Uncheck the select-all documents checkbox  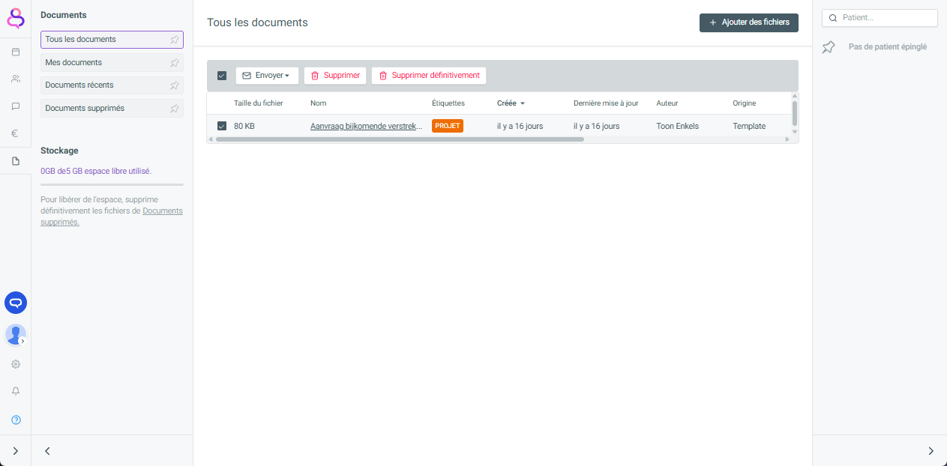(x=222, y=76)
